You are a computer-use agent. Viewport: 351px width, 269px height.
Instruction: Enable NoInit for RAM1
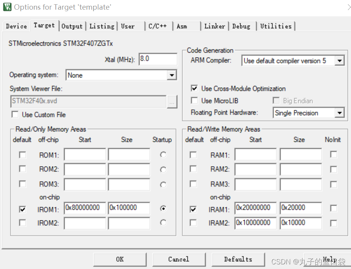334,154
